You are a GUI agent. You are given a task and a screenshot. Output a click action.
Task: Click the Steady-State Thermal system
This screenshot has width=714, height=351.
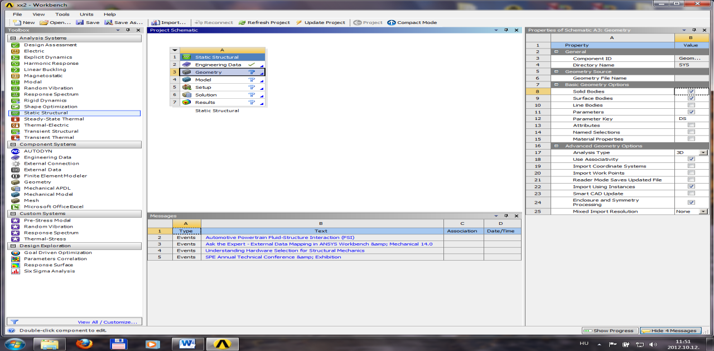54,119
